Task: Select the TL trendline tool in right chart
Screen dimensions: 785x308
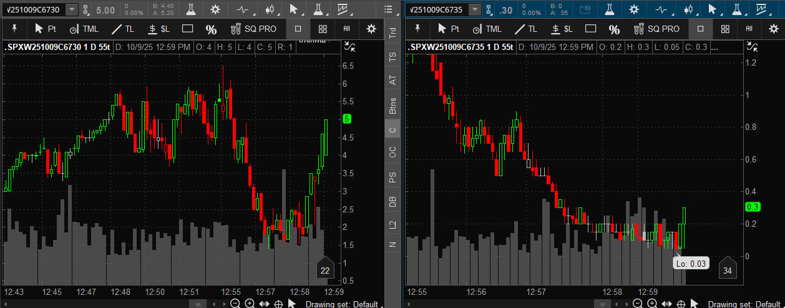Action: point(524,29)
